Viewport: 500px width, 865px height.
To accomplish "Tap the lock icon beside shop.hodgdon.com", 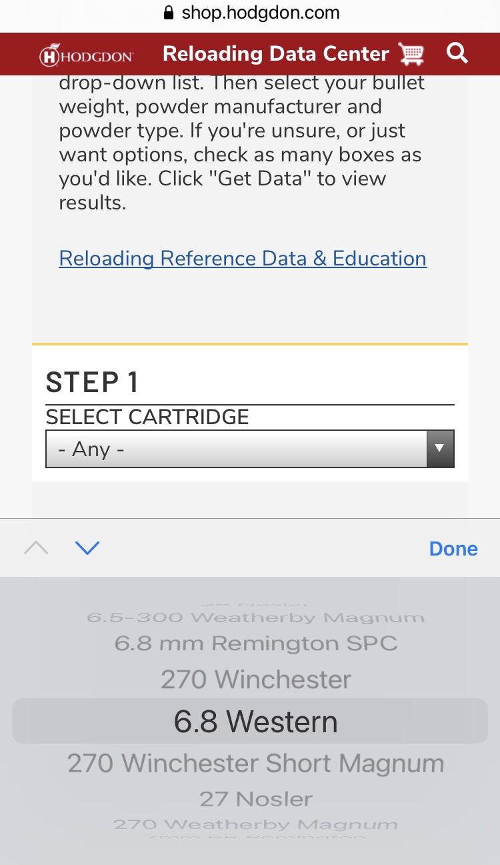I will click(169, 13).
